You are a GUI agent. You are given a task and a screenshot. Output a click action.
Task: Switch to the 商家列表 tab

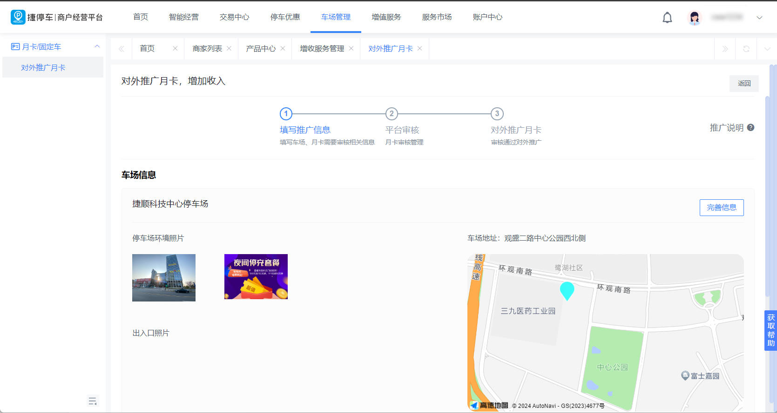click(207, 48)
